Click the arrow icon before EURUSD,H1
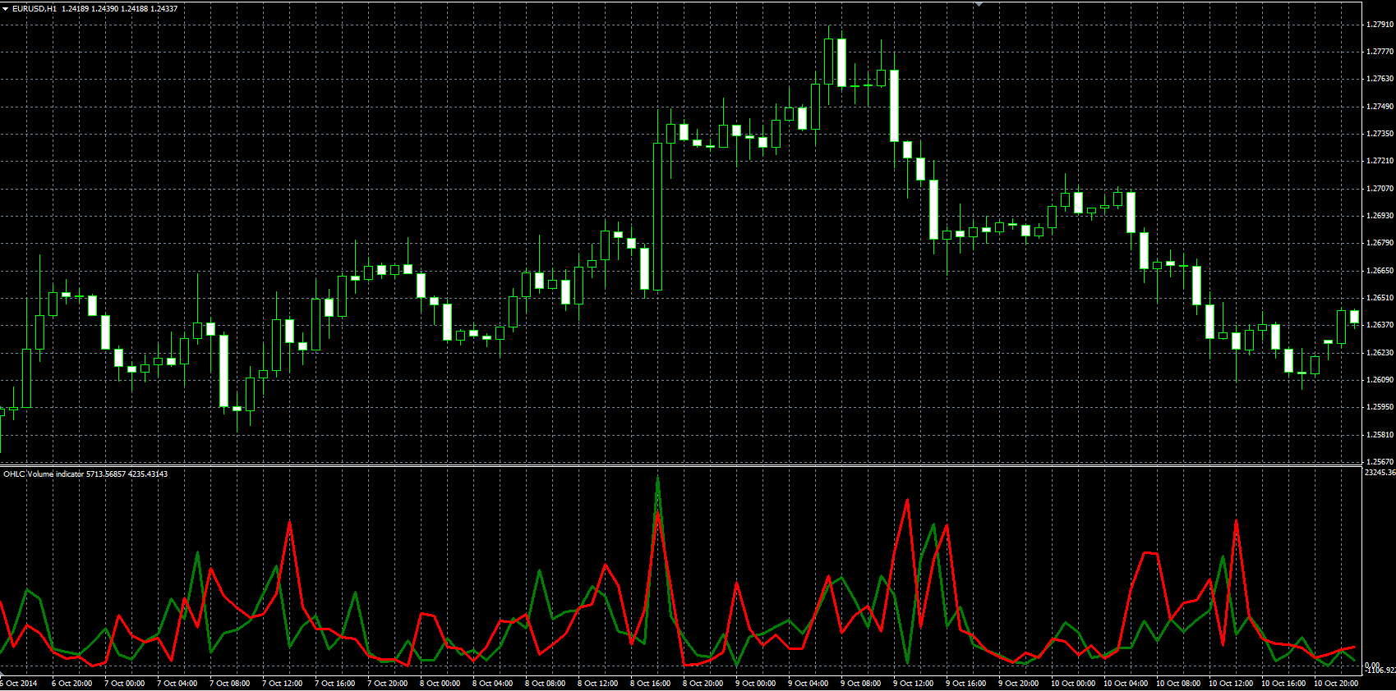This screenshot has height=691, width=1396. coord(6,8)
